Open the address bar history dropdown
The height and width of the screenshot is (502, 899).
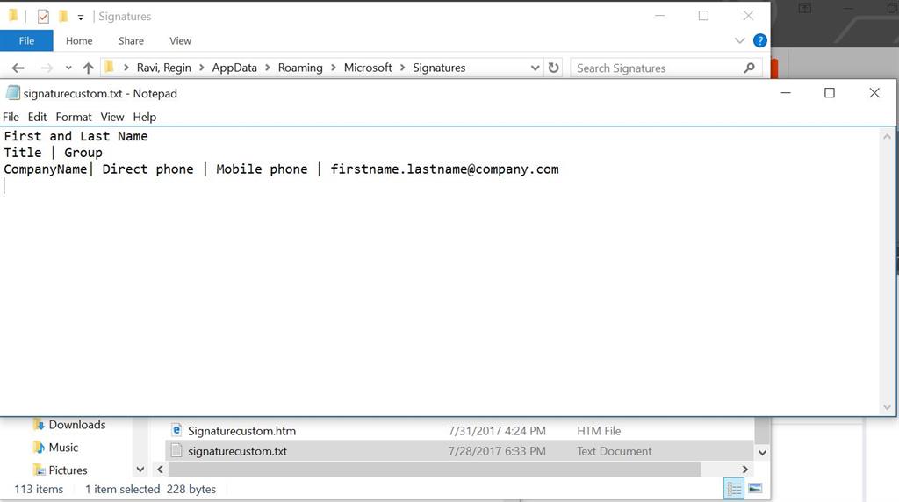(535, 68)
